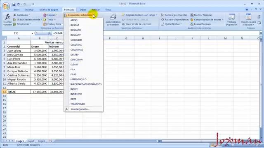Select COLUMNAS function from menu
This screenshot has width=264, height=148.
pyautogui.click(x=84, y=50)
